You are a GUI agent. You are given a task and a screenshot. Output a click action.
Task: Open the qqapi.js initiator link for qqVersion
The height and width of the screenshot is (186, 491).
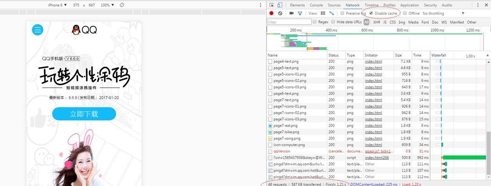pyautogui.click(x=378, y=151)
